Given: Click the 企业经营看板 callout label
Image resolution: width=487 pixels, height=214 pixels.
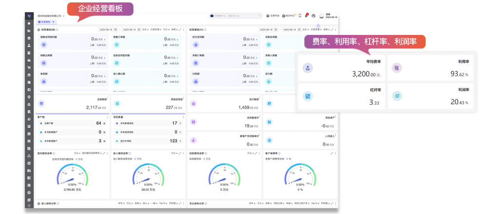Looking at the screenshot, I should [x=99, y=9].
